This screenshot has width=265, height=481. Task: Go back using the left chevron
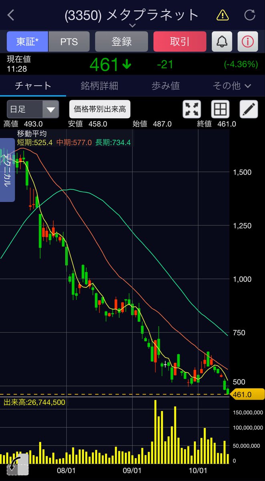tap(11, 15)
